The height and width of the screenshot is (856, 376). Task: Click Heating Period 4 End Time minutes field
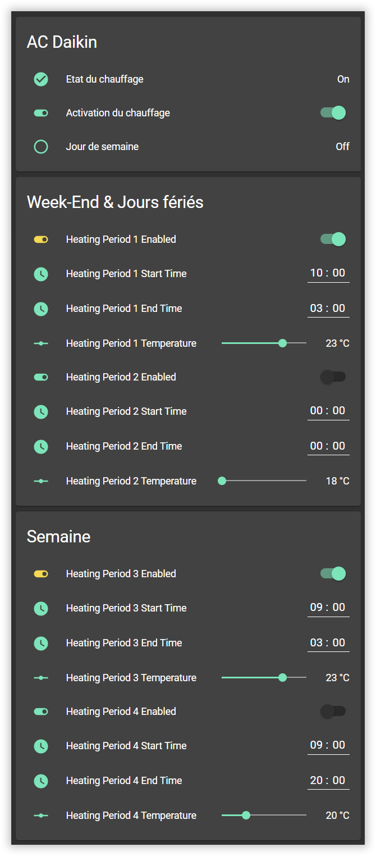(339, 780)
